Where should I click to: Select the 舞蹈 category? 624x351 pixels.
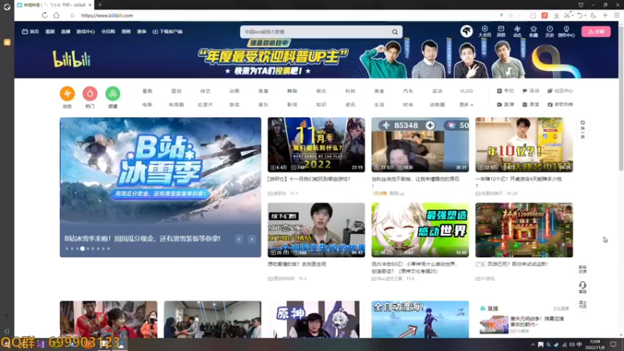[x=292, y=91]
